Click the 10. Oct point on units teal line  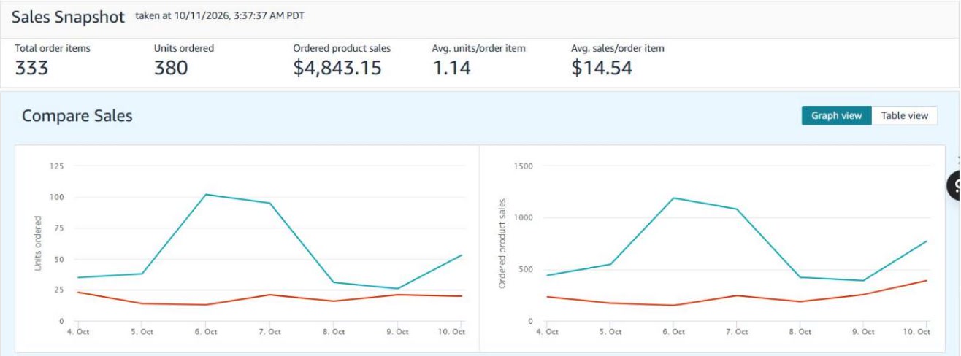462,255
